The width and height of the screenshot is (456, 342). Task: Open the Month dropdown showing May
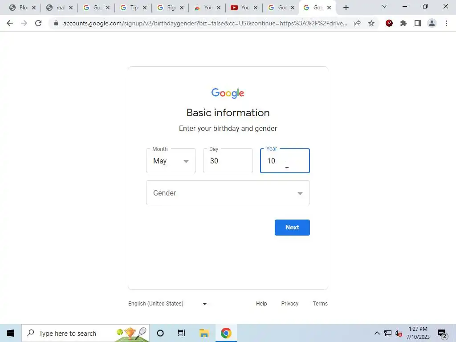click(x=171, y=161)
